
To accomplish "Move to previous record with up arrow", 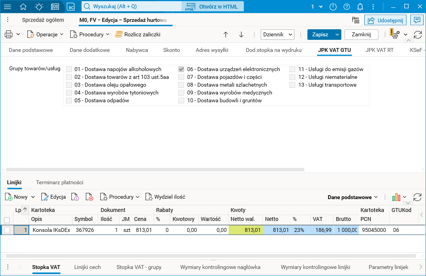I will click(x=225, y=34).
